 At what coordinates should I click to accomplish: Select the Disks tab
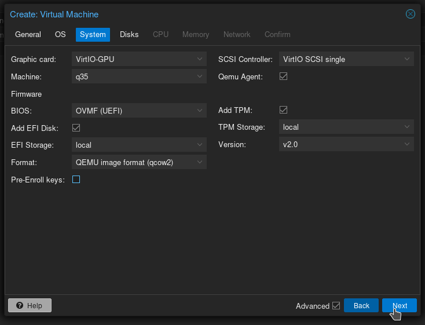tap(129, 35)
